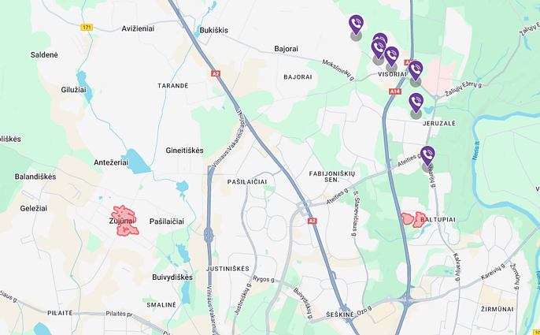
Task: Click the partially hidden phone pin behind the cluster
Action: [x=382, y=36]
